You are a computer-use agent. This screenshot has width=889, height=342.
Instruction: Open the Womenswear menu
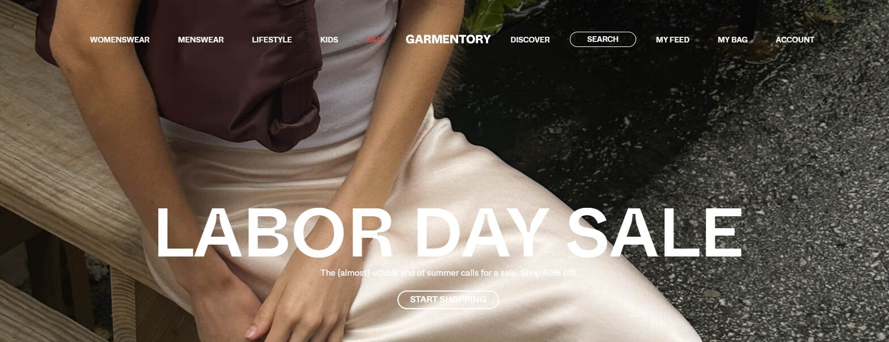(x=120, y=40)
